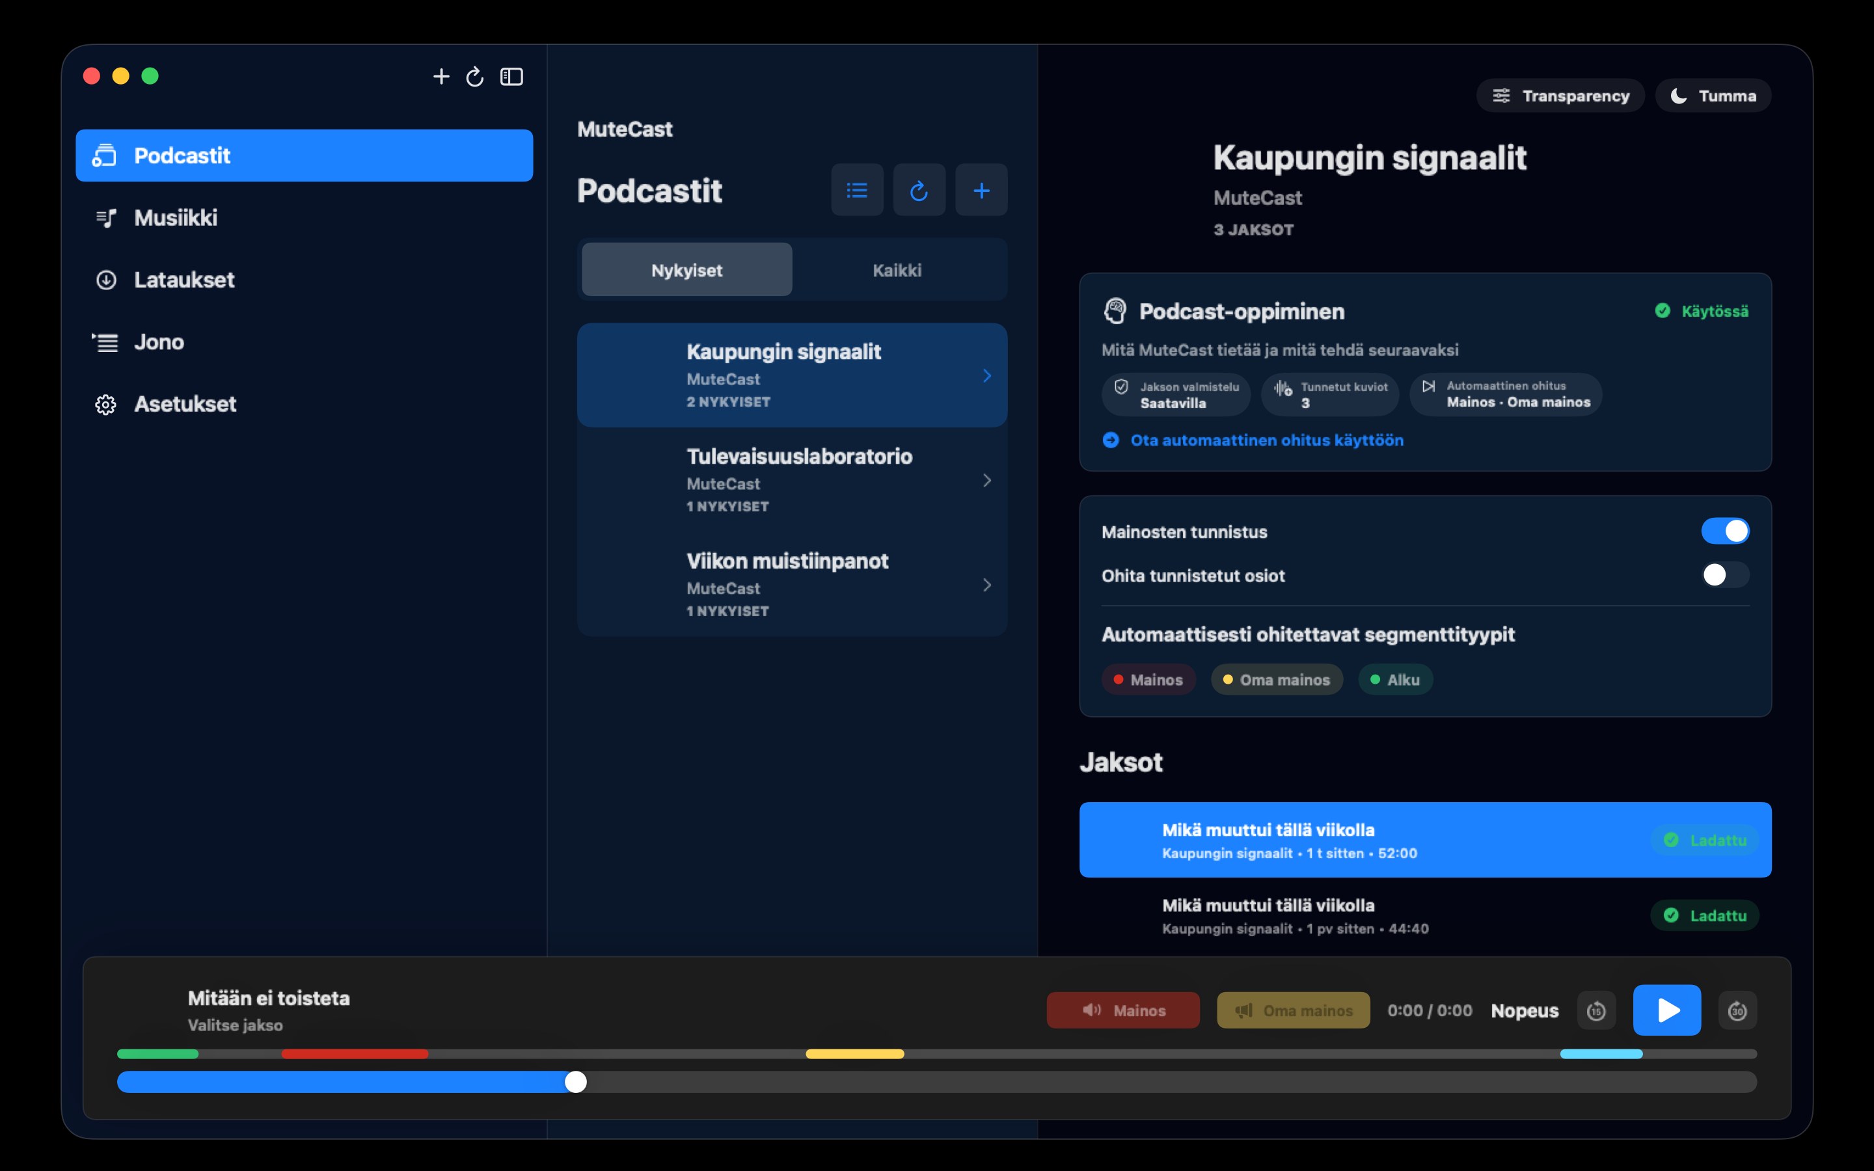Toggle Mainosten tunnistus switch off
Image resolution: width=1874 pixels, height=1171 pixels.
1724,532
